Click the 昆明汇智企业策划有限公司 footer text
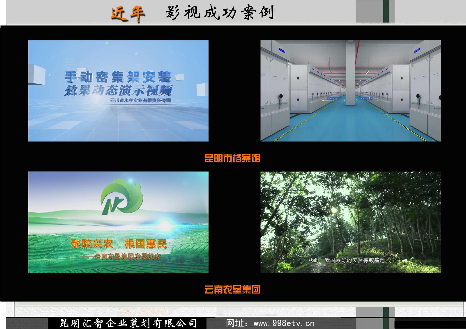The width and height of the screenshot is (466, 329). pyautogui.click(x=128, y=323)
